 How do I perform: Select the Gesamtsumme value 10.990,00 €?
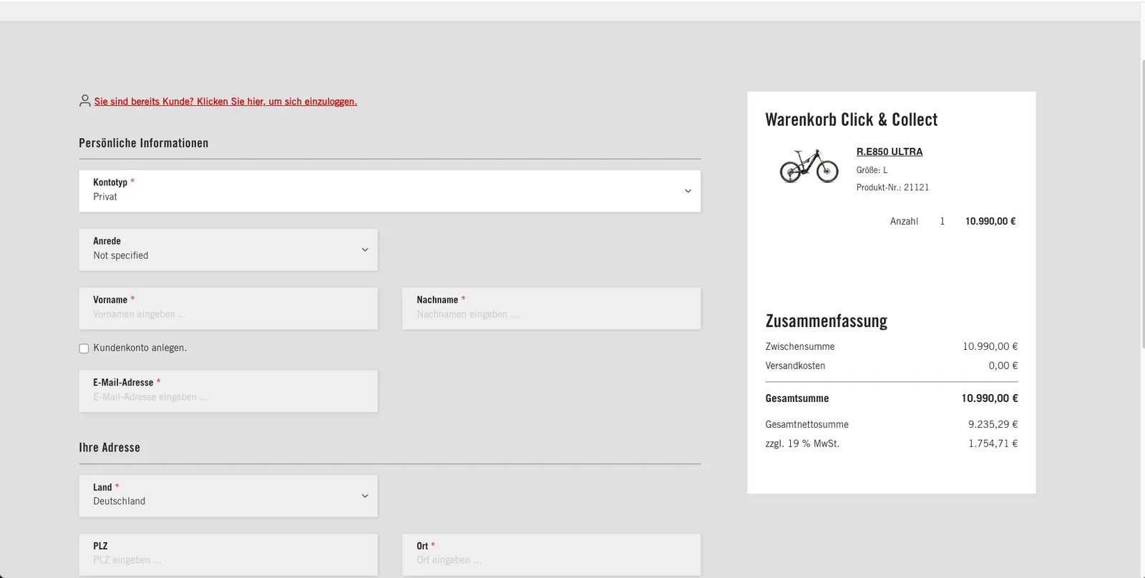(990, 398)
